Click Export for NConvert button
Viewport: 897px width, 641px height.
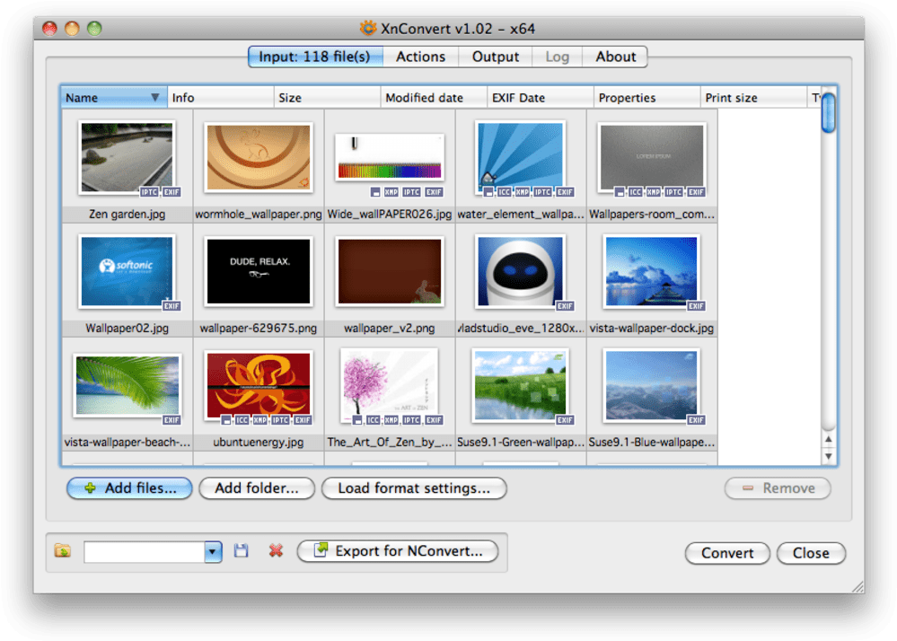398,551
